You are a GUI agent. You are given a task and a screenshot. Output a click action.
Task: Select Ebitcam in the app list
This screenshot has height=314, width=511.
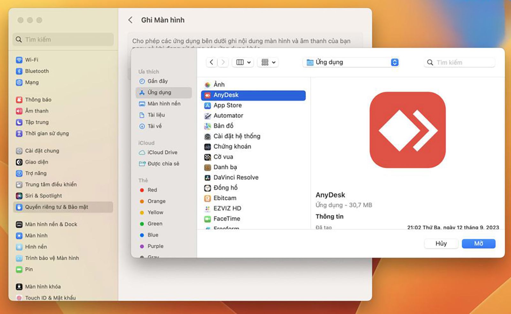point(253,198)
